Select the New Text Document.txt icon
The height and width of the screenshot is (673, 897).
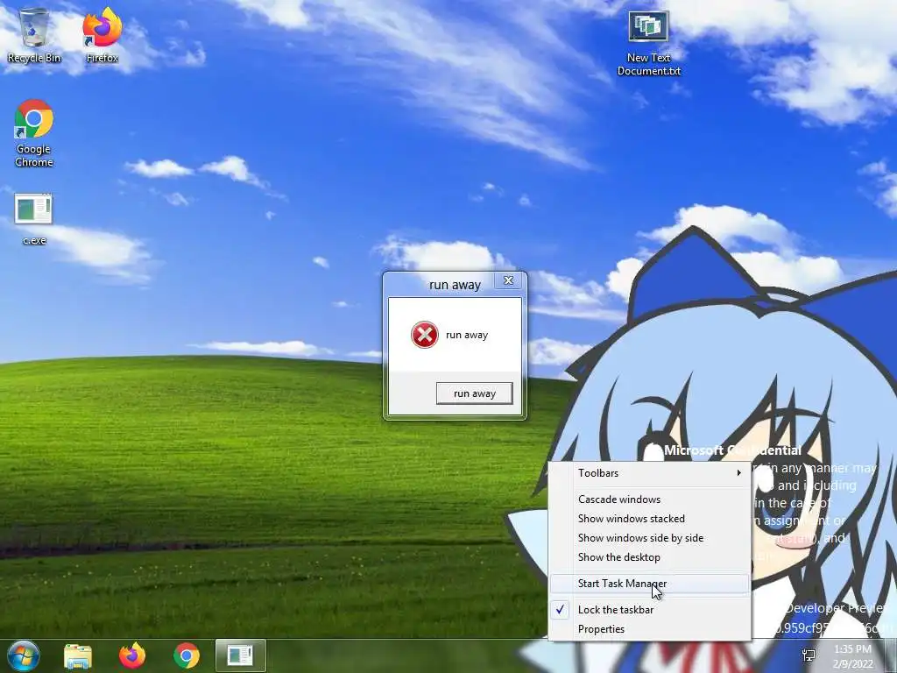(649, 44)
